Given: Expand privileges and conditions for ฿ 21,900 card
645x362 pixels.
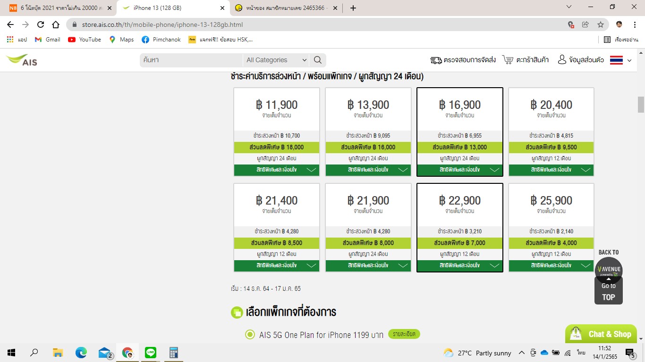Looking at the screenshot, I should coord(368,265).
